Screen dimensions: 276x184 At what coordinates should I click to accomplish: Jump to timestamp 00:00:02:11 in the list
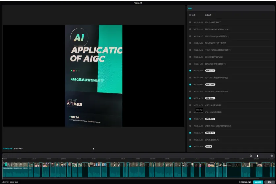tap(198, 29)
